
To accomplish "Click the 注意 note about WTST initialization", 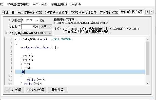I will [x=96, y=30].
